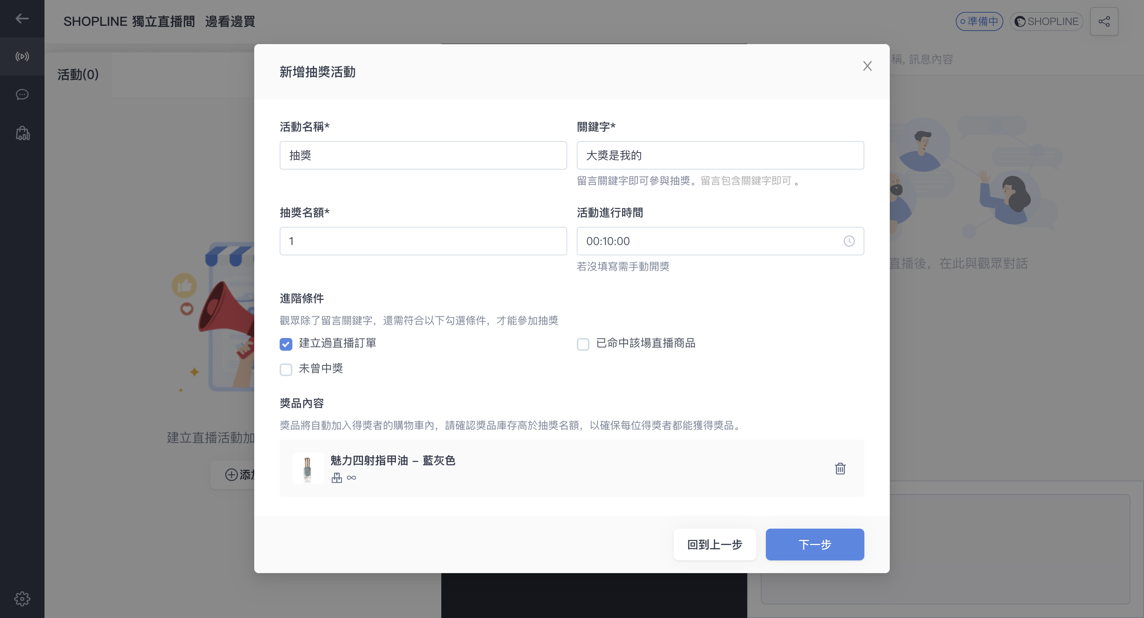Image resolution: width=1144 pixels, height=618 pixels.
Task: Open the shop products sidebar icon
Action: 22,133
